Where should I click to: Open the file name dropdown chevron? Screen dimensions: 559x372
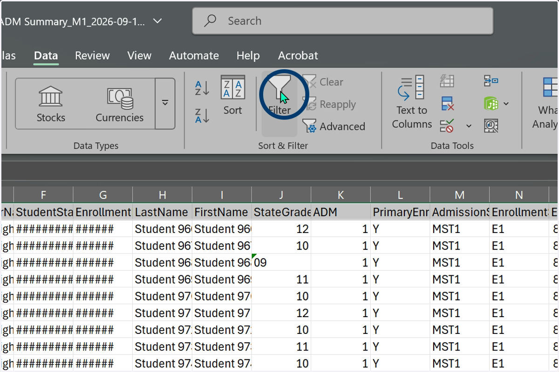157,21
